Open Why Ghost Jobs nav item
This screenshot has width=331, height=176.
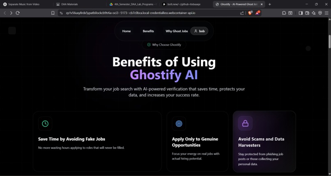(177, 31)
